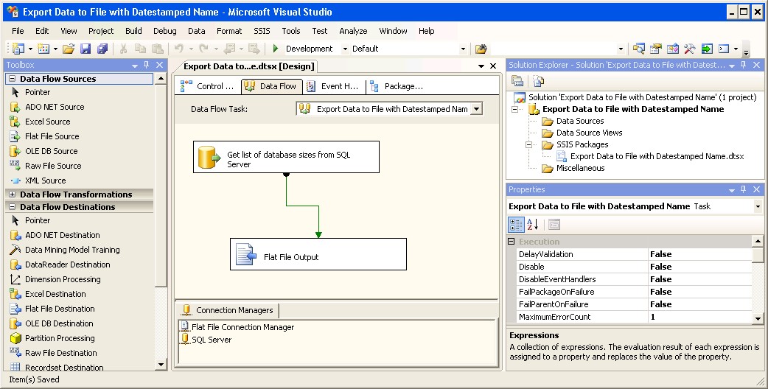768x389 pixels.
Task: Open the Analyze menu
Action: pyautogui.click(x=353, y=31)
